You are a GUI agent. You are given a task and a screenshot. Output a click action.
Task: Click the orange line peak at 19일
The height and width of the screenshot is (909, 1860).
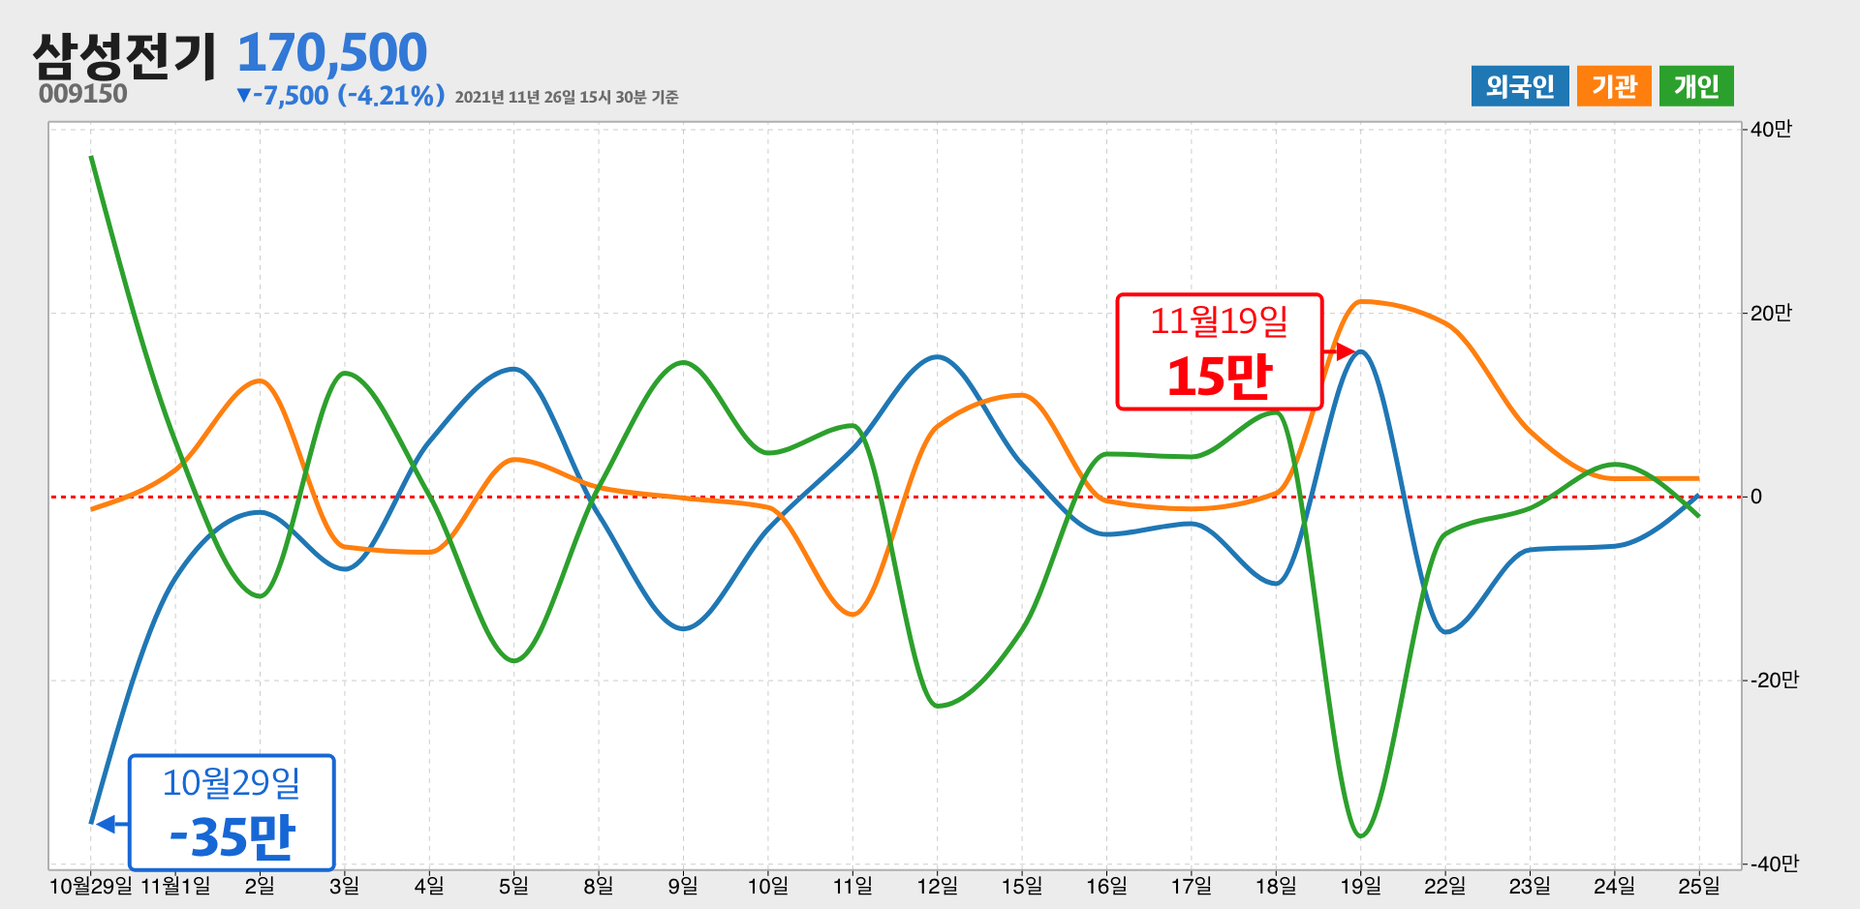[x=1361, y=302]
